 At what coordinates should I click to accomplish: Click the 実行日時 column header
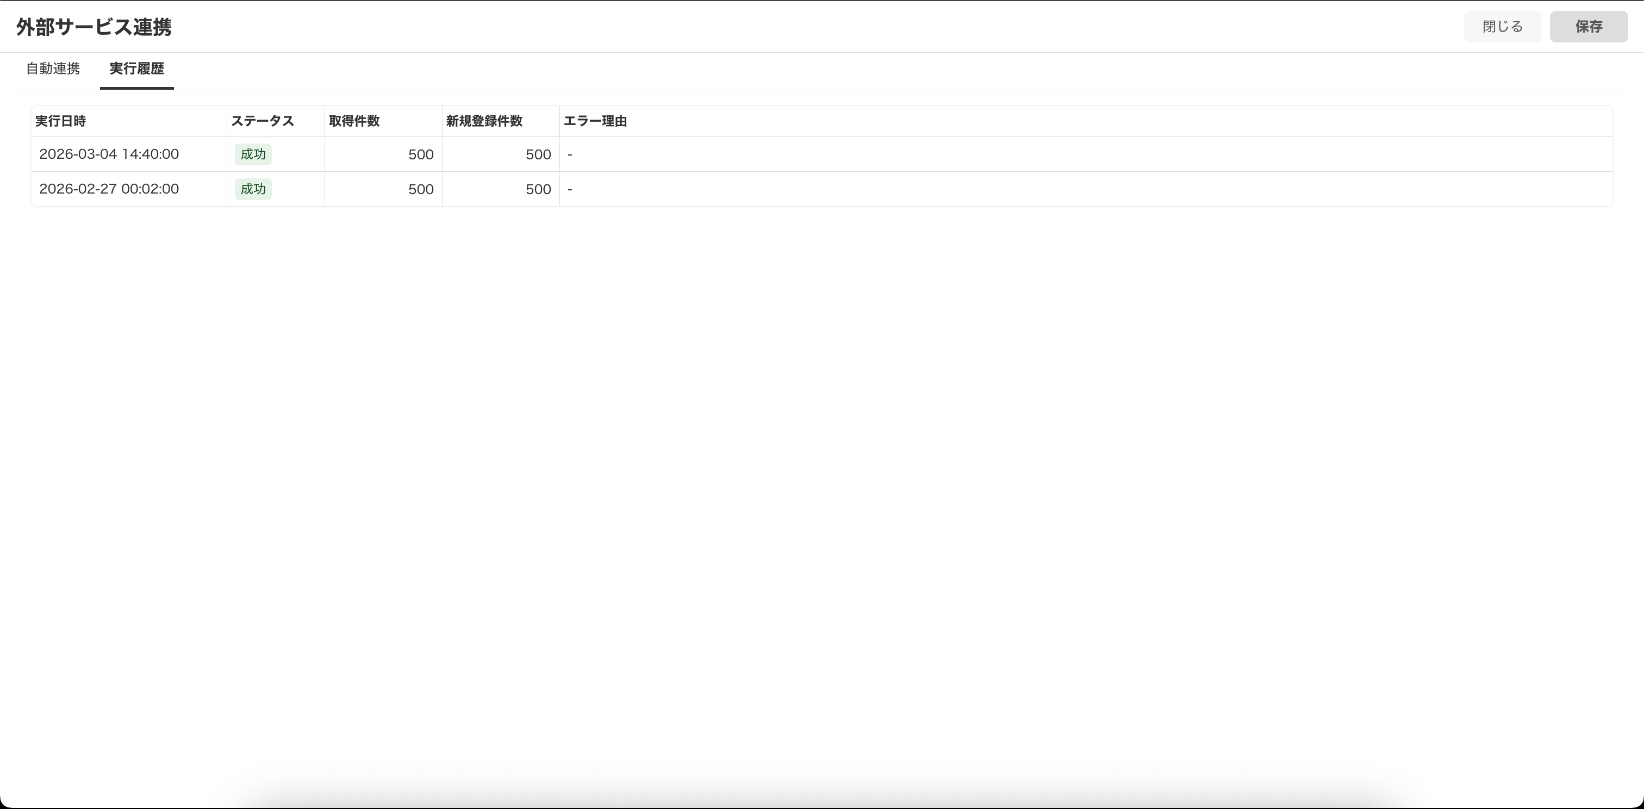[x=61, y=121]
